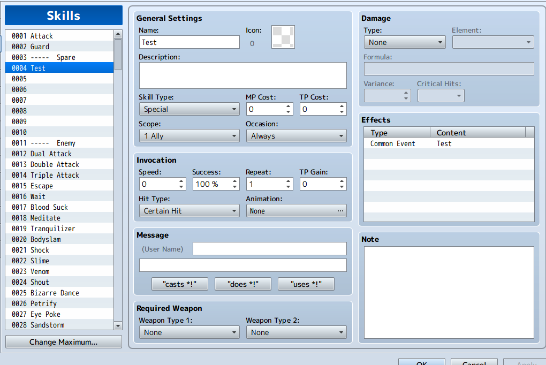546x365 pixels.
Task: Click the "uses *!" message button
Action: (306, 284)
